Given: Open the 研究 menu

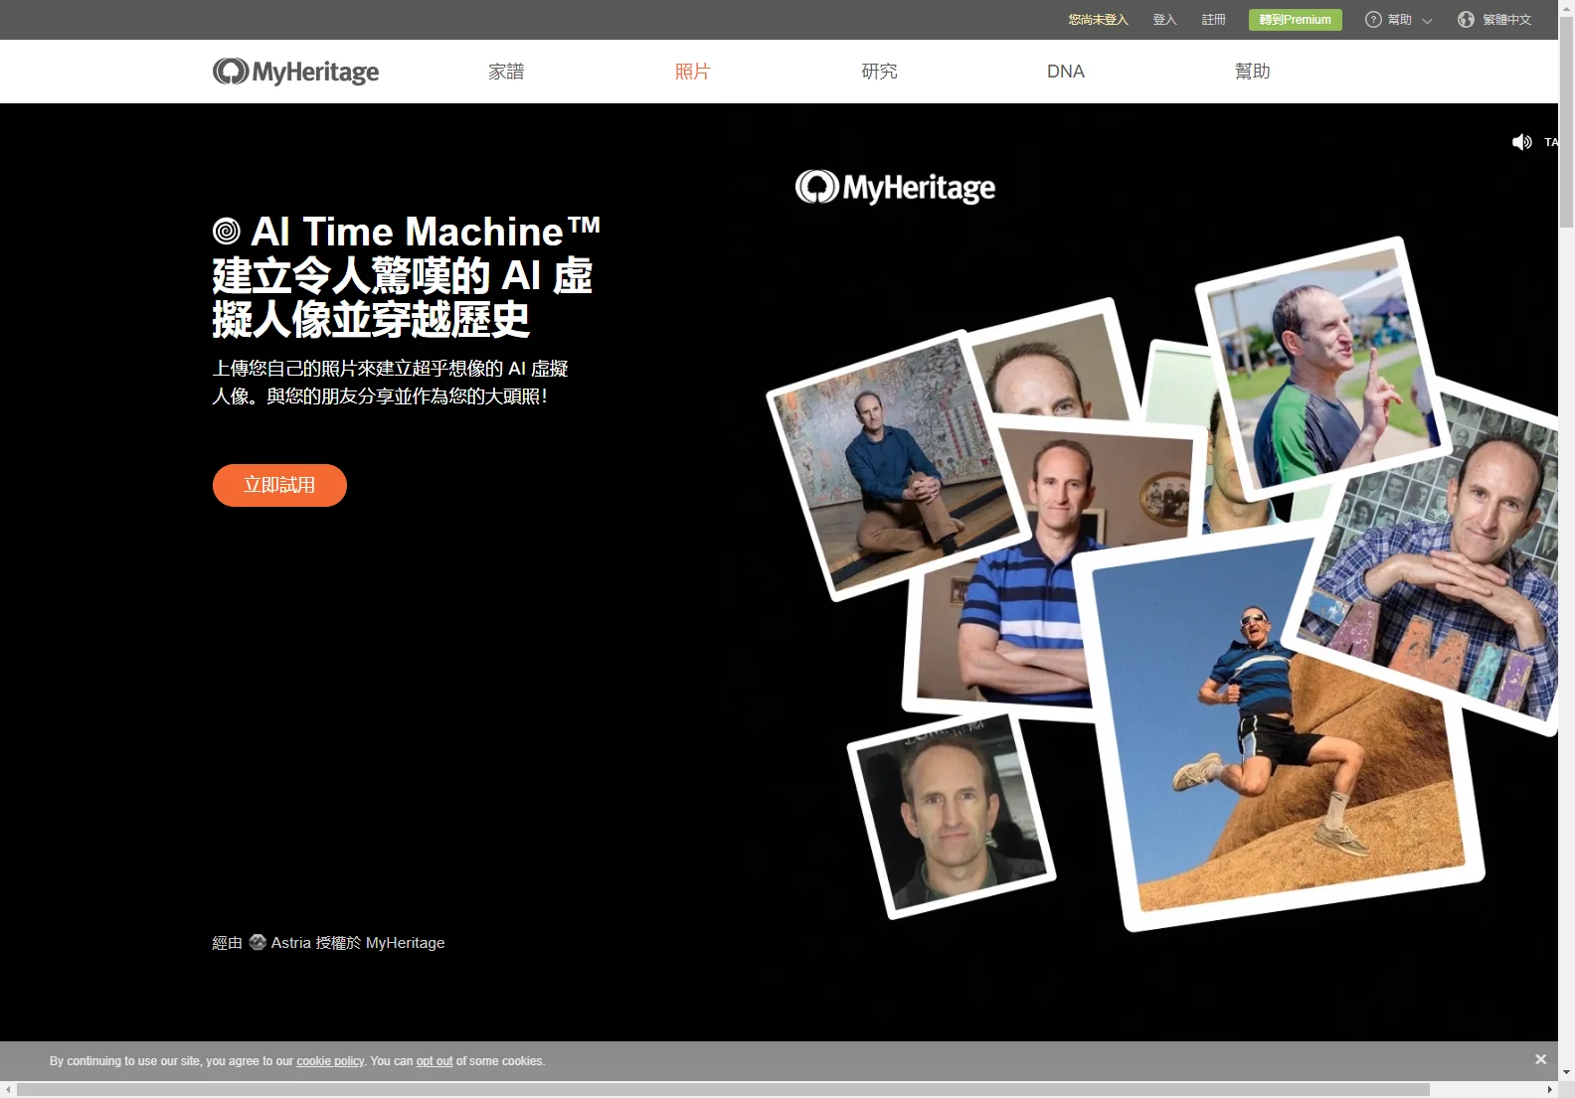Looking at the screenshot, I should [879, 72].
